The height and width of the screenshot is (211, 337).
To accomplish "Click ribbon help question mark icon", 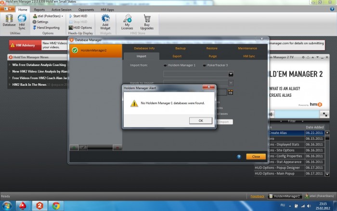I will click(x=332, y=9).
